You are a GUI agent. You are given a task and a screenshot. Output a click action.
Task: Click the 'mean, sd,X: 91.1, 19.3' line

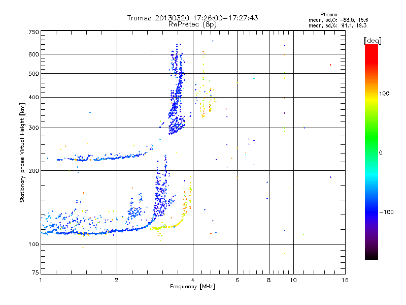point(337,25)
